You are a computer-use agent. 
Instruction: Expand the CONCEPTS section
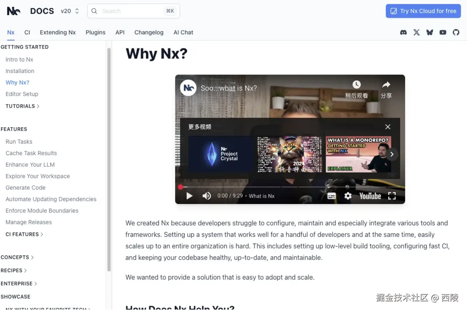17,258
